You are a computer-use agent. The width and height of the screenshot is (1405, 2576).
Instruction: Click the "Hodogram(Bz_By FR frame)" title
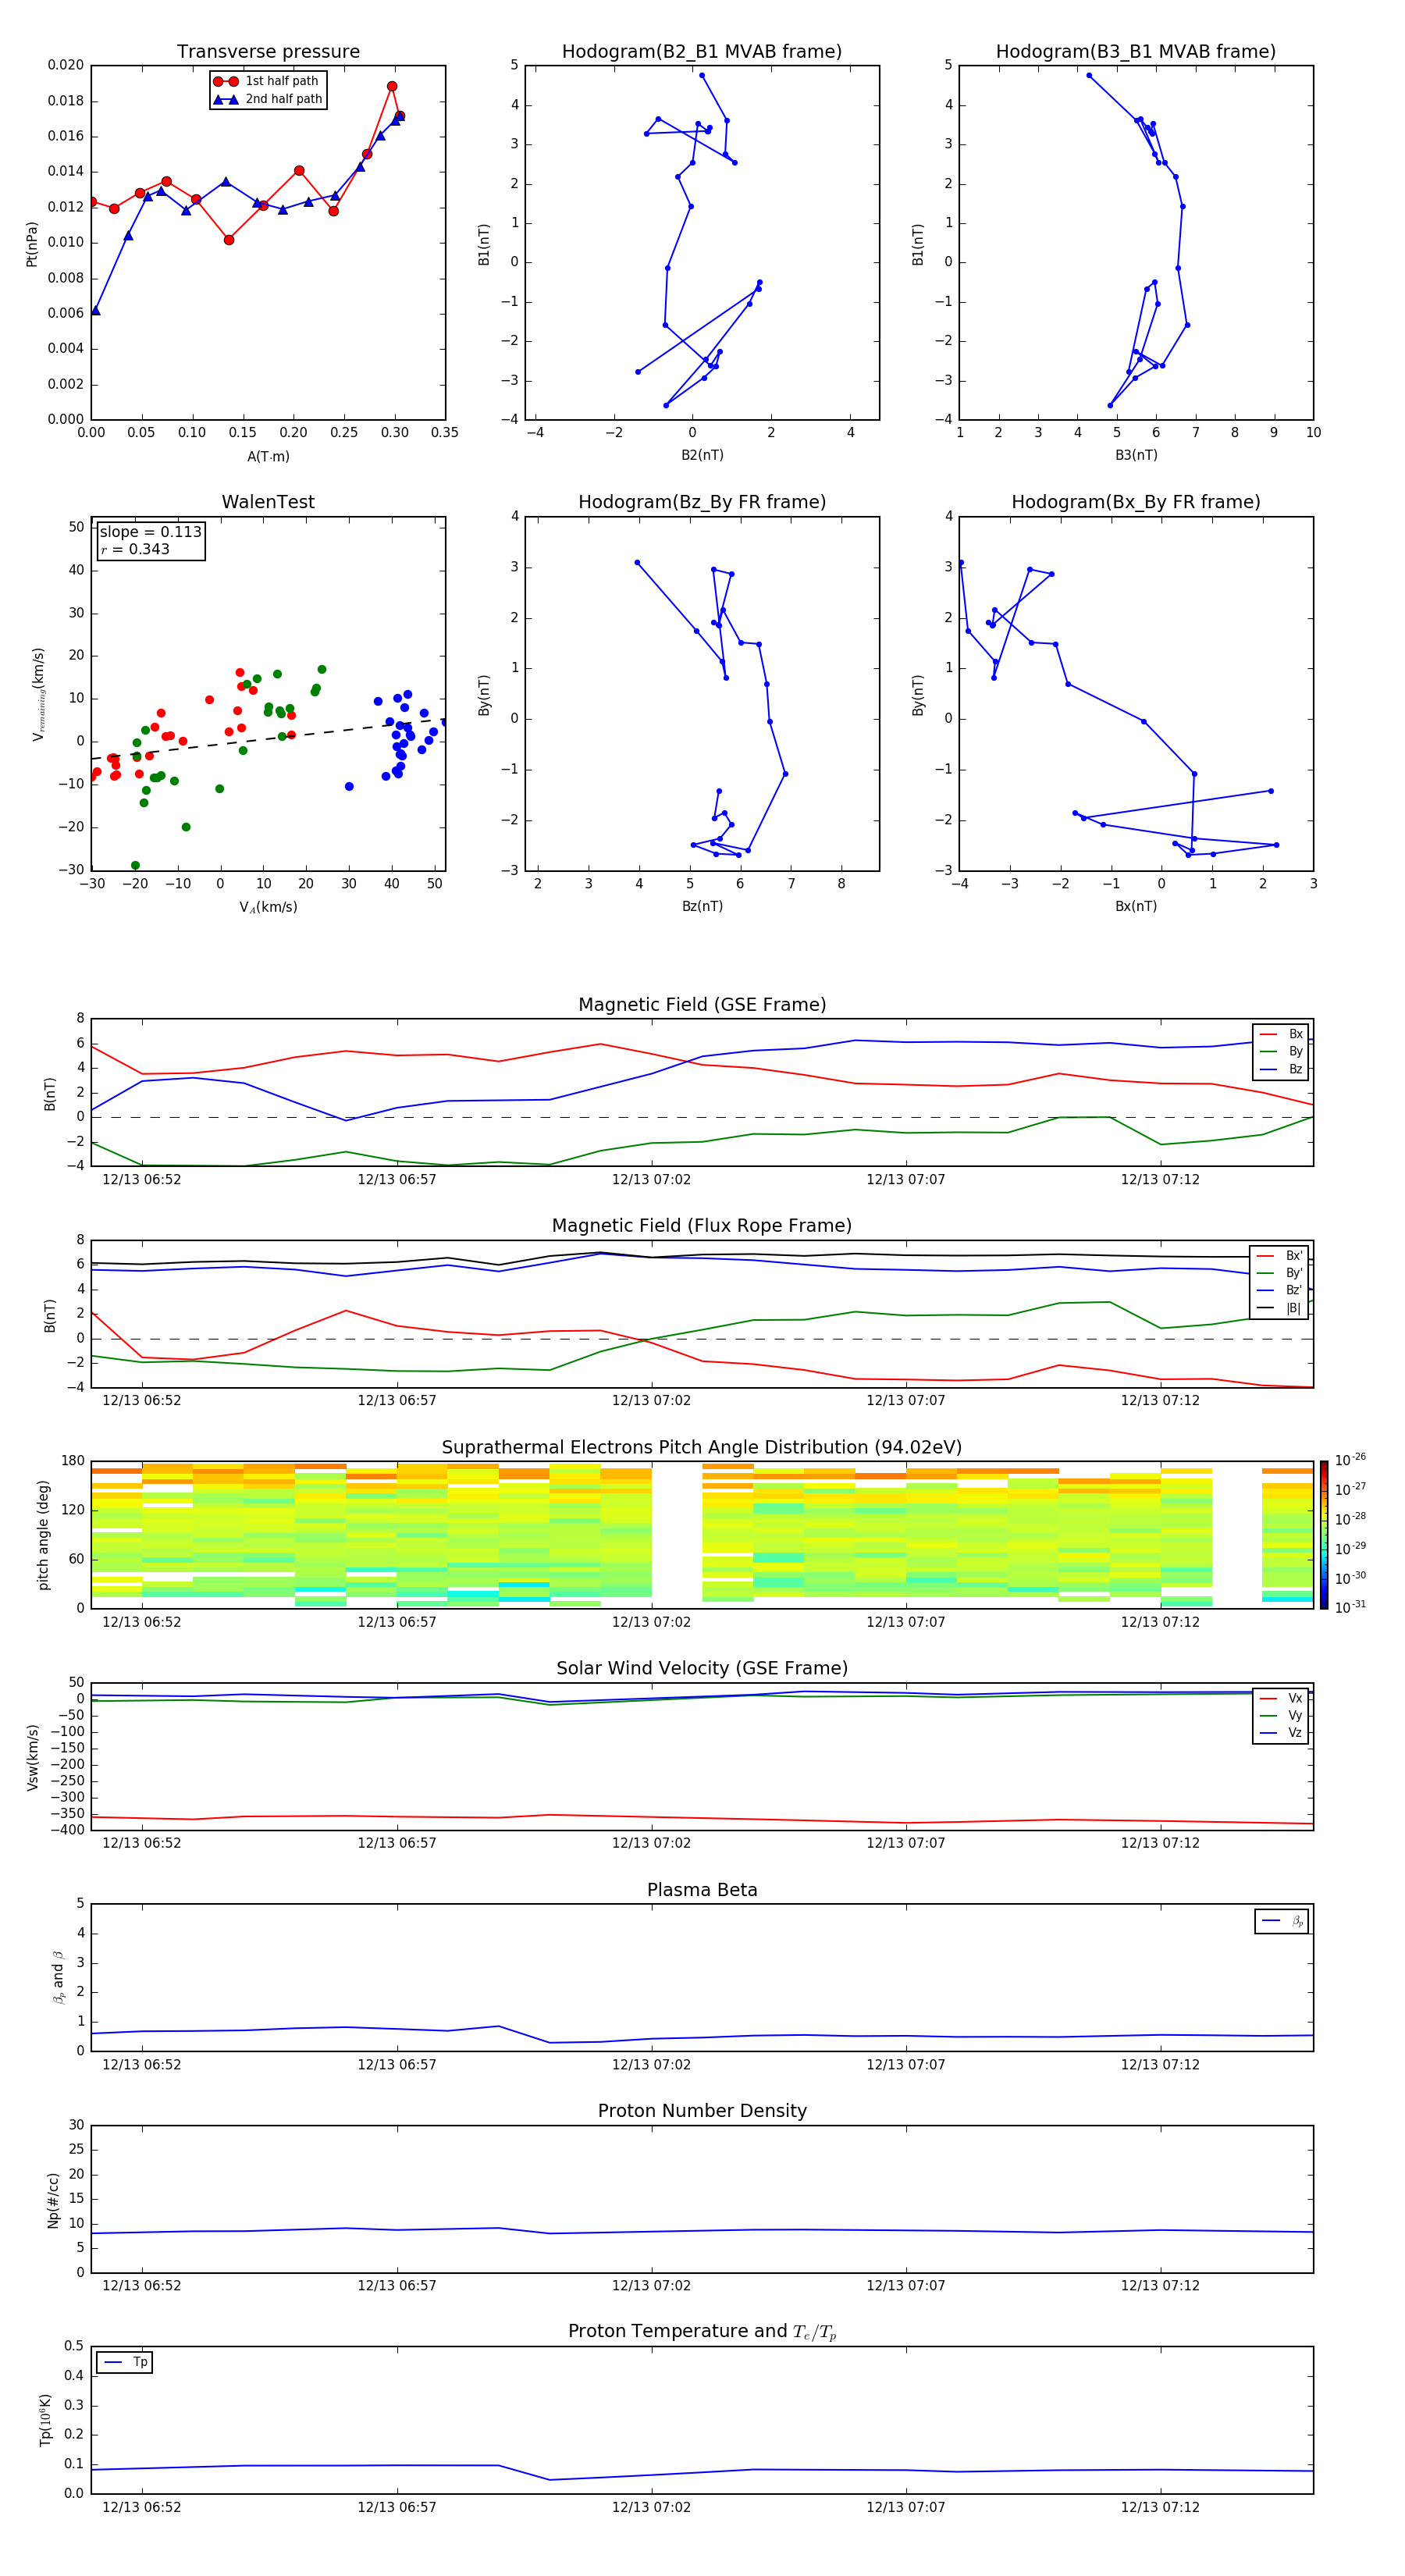click(x=702, y=502)
